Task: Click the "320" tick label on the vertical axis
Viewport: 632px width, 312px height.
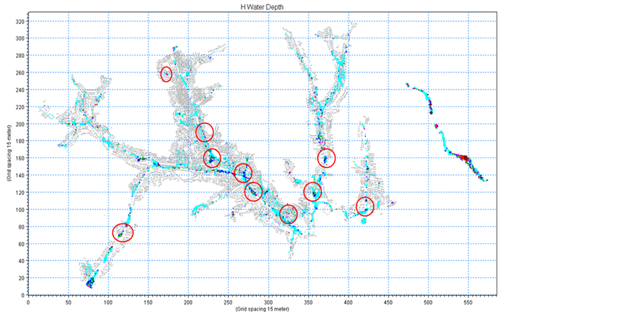Action: point(20,21)
